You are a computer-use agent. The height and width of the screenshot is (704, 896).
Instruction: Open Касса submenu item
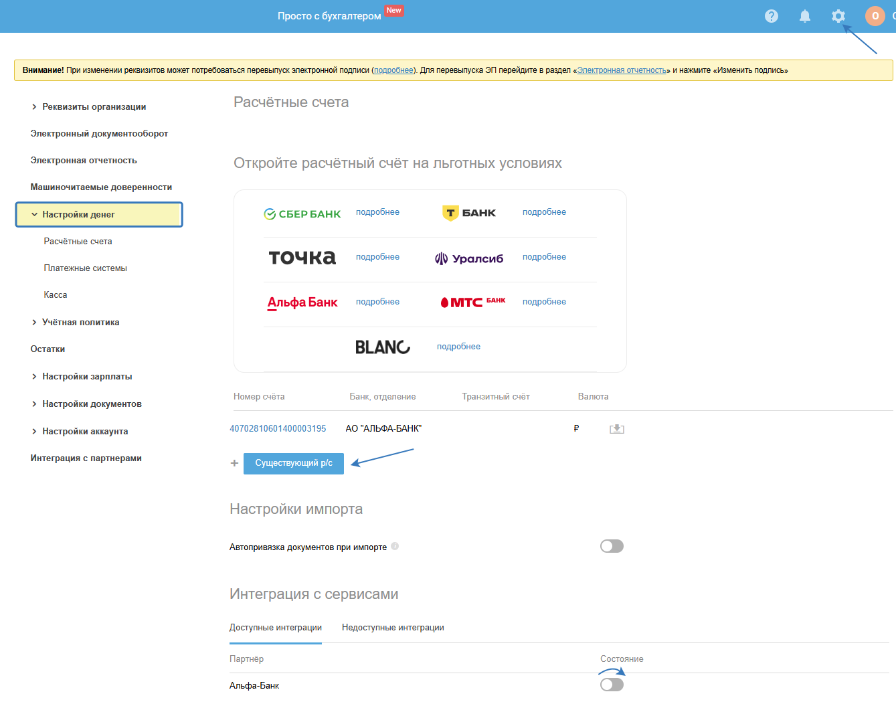tap(56, 295)
